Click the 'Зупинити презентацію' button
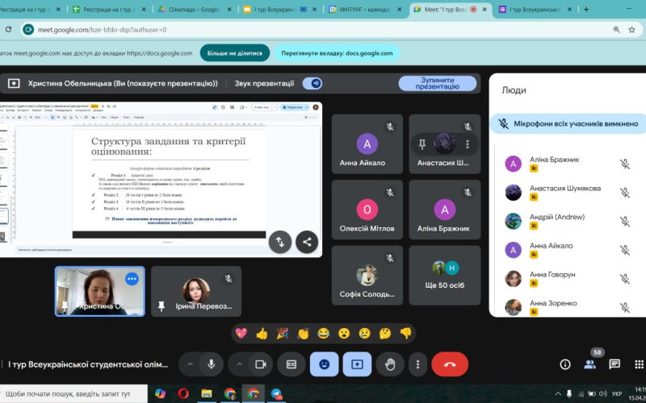This screenshot has height=403, width=646. pos(437,83)
